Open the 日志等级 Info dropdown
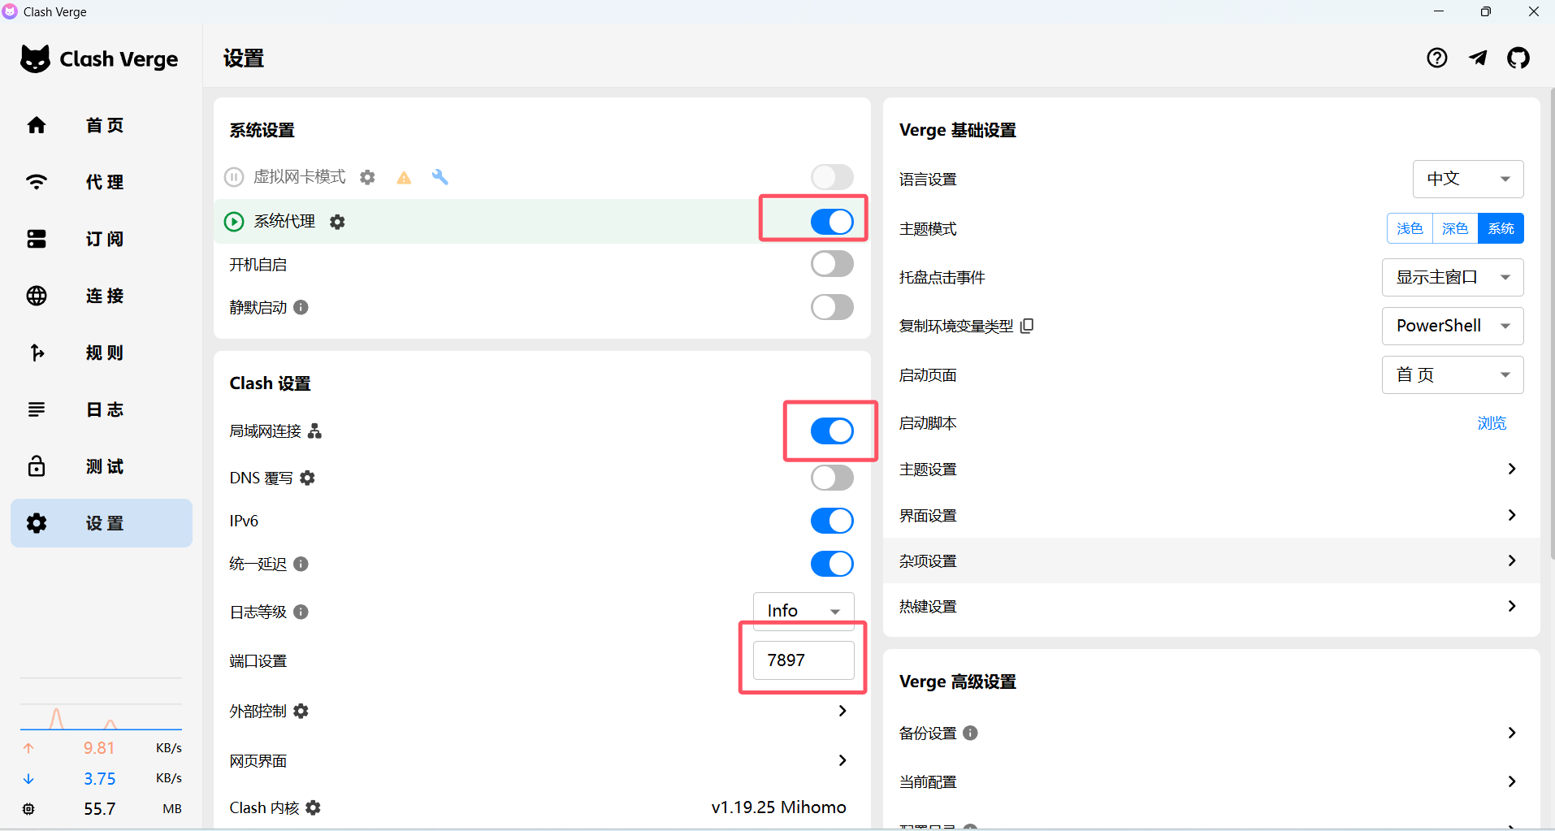The width and height of the screenshot is (1555, 831). coord(803,610)
